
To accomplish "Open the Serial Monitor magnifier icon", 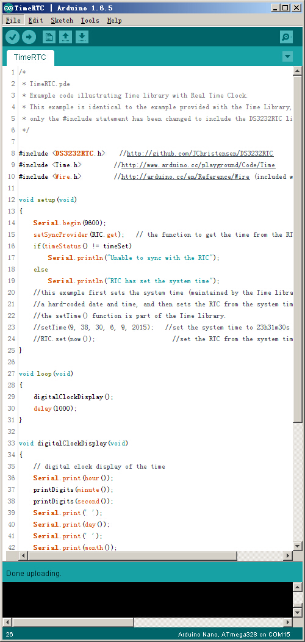I will (x=286, y=37).
